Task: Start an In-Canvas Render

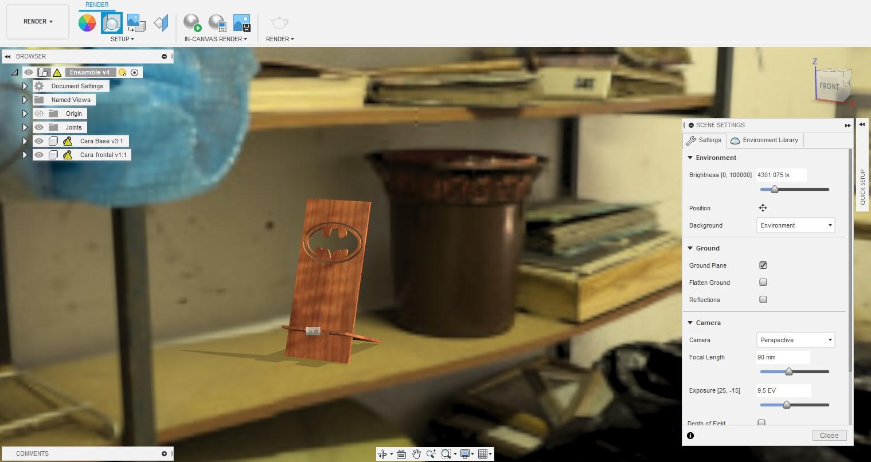Action: (x=192, y=23)
